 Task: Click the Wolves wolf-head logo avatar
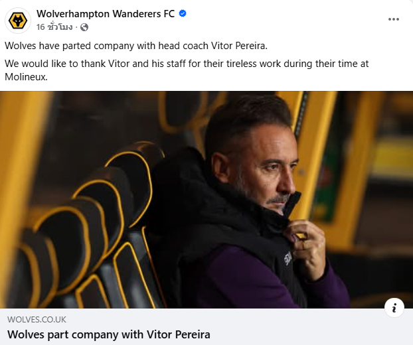tap(18, 21)
